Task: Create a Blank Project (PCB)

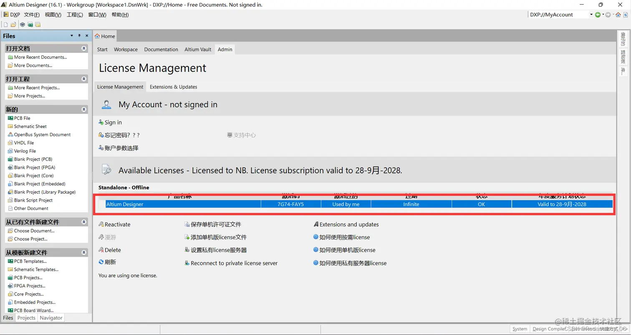Action: click(30, 159)
